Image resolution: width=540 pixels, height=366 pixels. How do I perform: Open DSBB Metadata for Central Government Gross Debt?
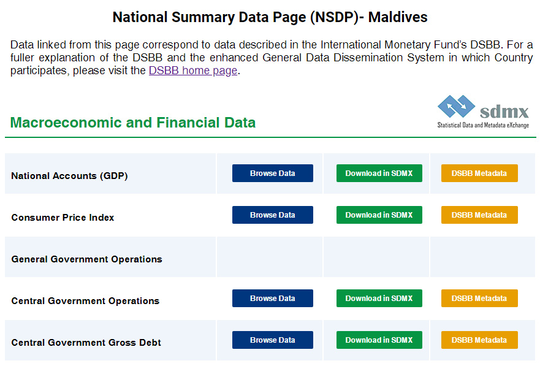click(x=479, y=340)
